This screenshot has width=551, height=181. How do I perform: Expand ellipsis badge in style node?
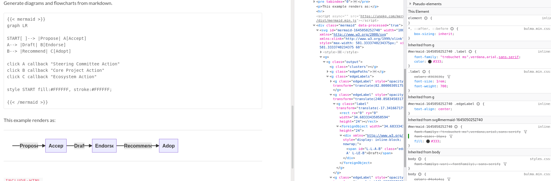(x=340, y=52)
